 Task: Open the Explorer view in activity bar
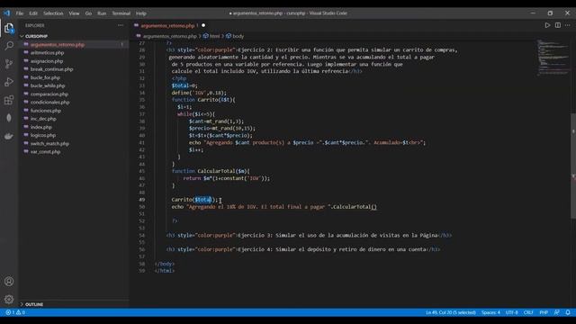point(9,28)
